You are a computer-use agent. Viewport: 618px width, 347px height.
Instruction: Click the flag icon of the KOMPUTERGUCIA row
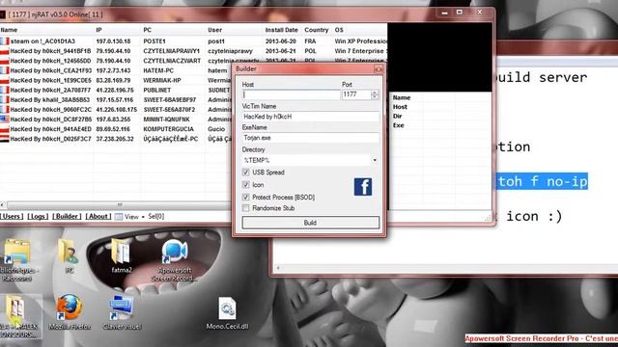point(4,129)
